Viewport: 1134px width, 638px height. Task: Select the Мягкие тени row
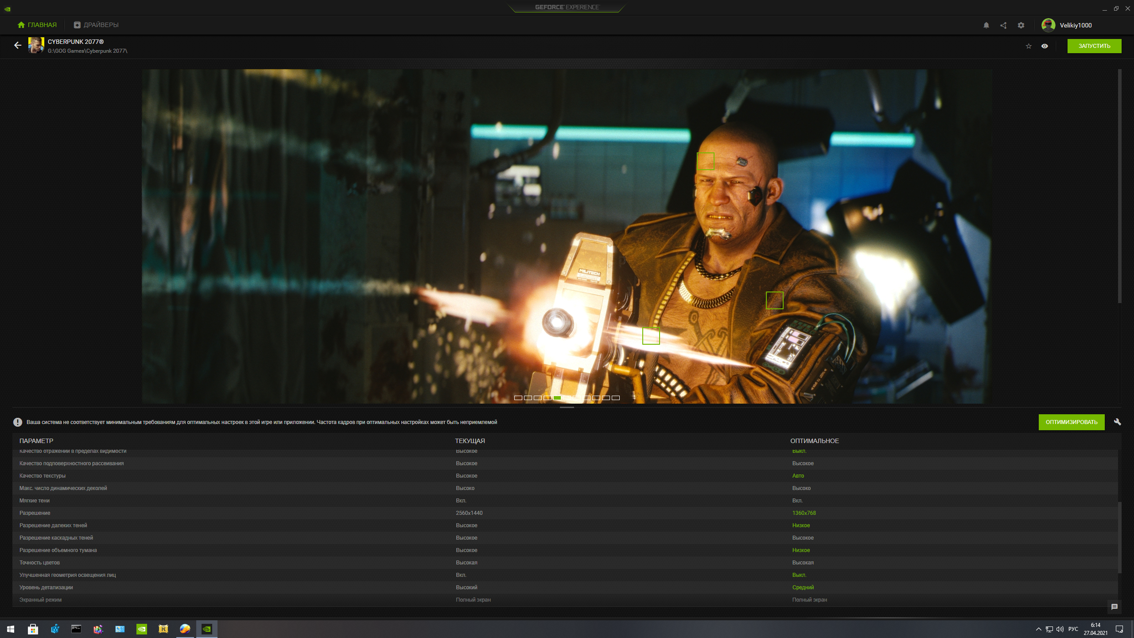point(565,501)
